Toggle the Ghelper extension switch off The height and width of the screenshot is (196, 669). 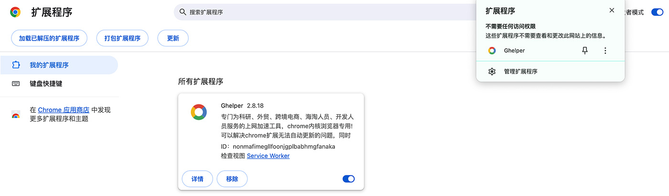[349, 179]
